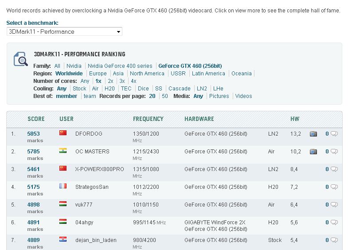Select Nvidia GeForce 400 series family
This screenshot has width=348, height=250.
120,66
